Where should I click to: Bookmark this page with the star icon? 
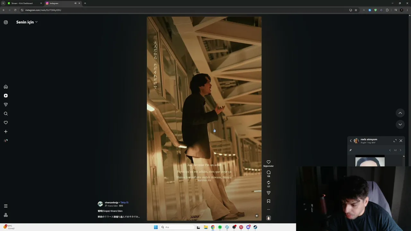356,10
